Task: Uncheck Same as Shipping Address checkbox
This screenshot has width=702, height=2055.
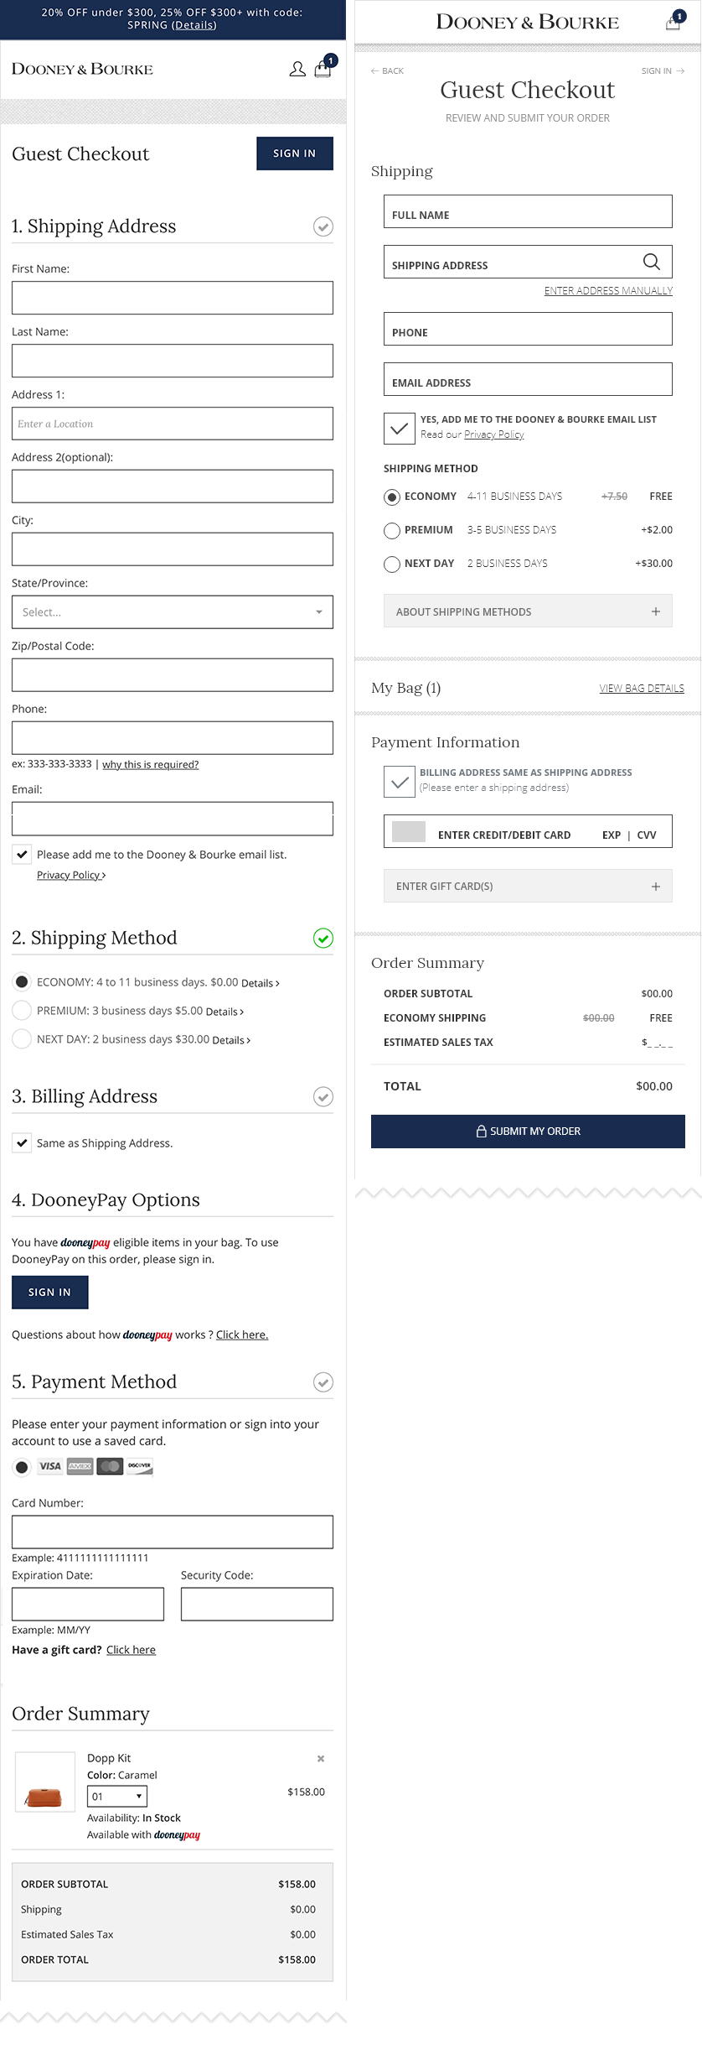Action: [x=22, y=1143]
